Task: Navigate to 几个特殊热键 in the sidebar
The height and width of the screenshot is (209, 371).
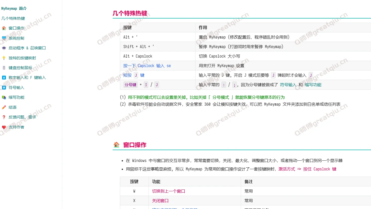Action: point(13,18)
